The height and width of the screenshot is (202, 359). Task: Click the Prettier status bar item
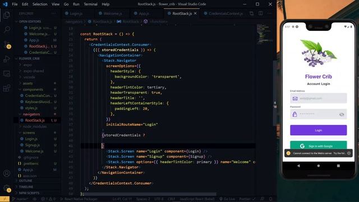tap(247, 199)
